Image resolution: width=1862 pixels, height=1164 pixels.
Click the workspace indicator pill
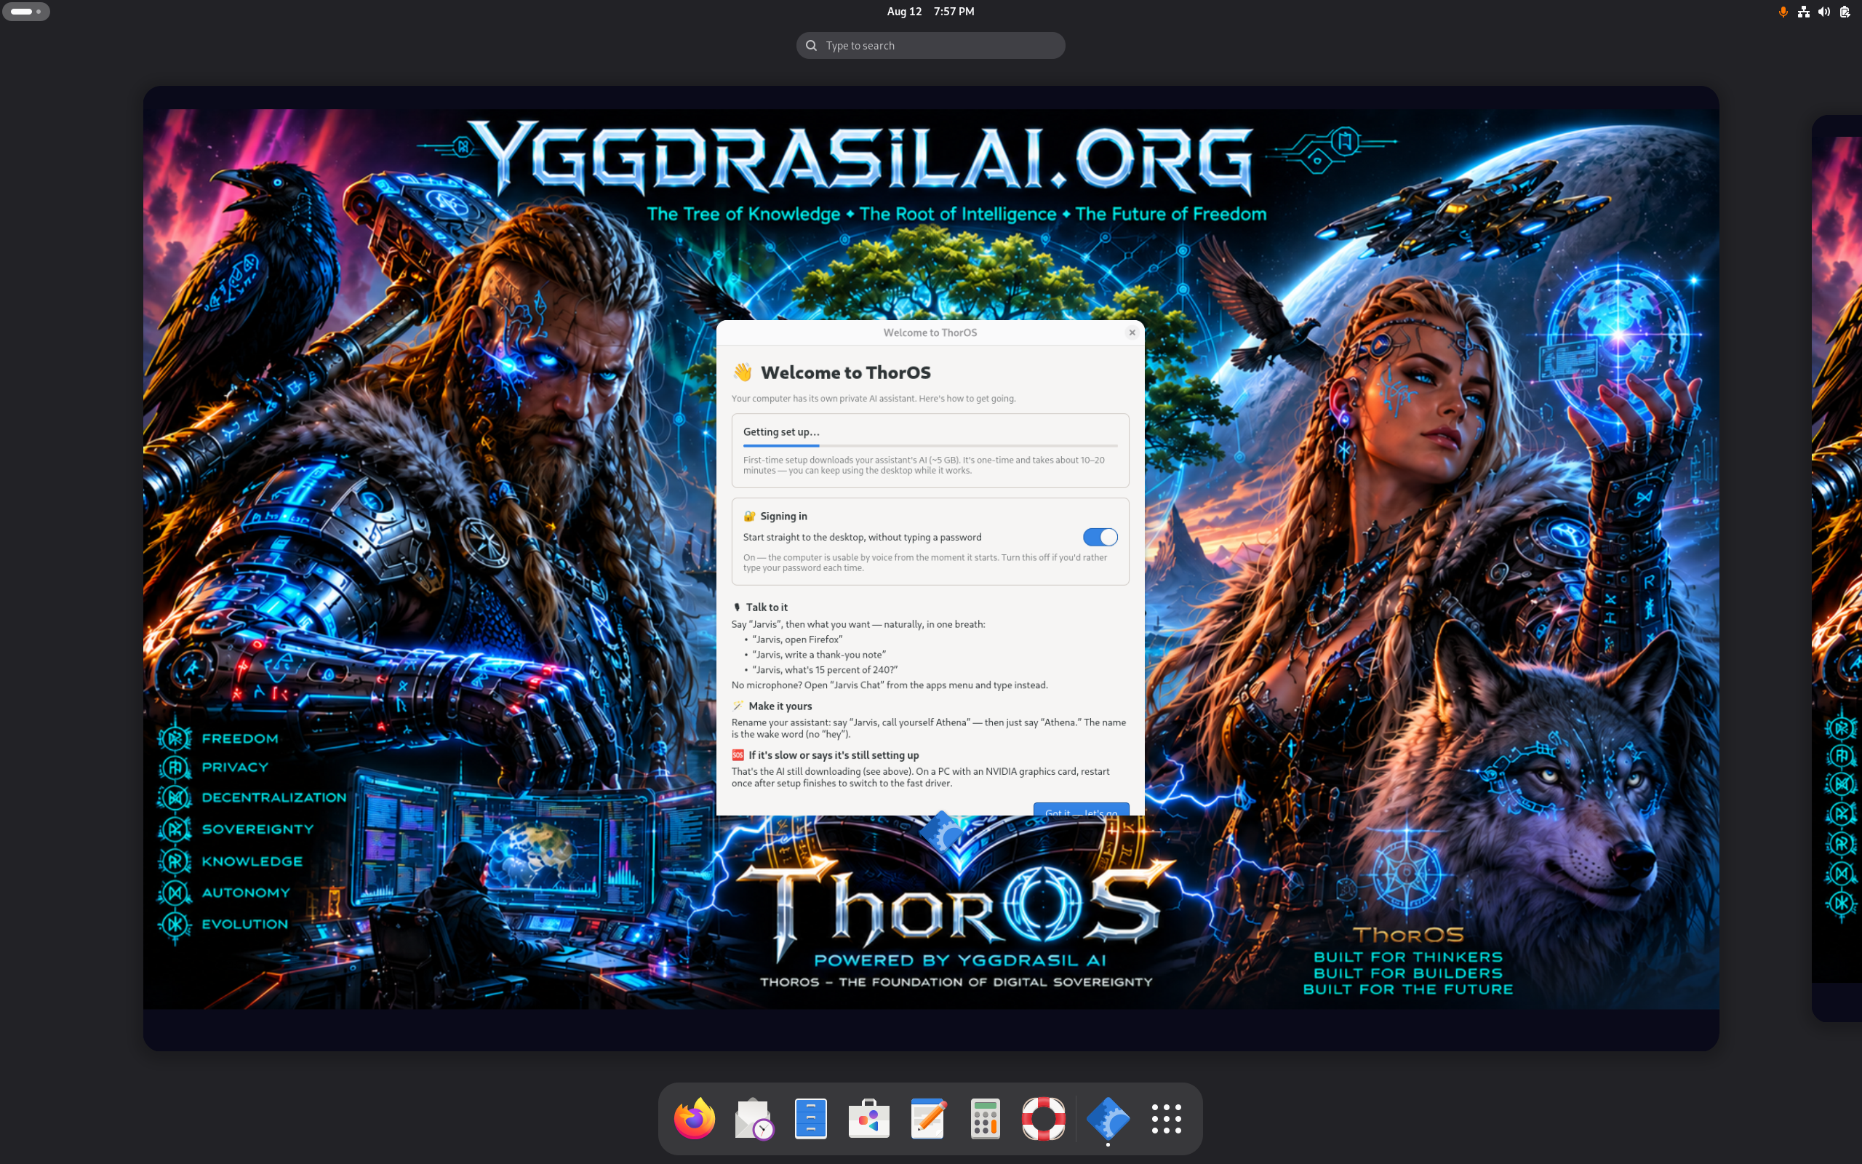click(x=26, y=12)
